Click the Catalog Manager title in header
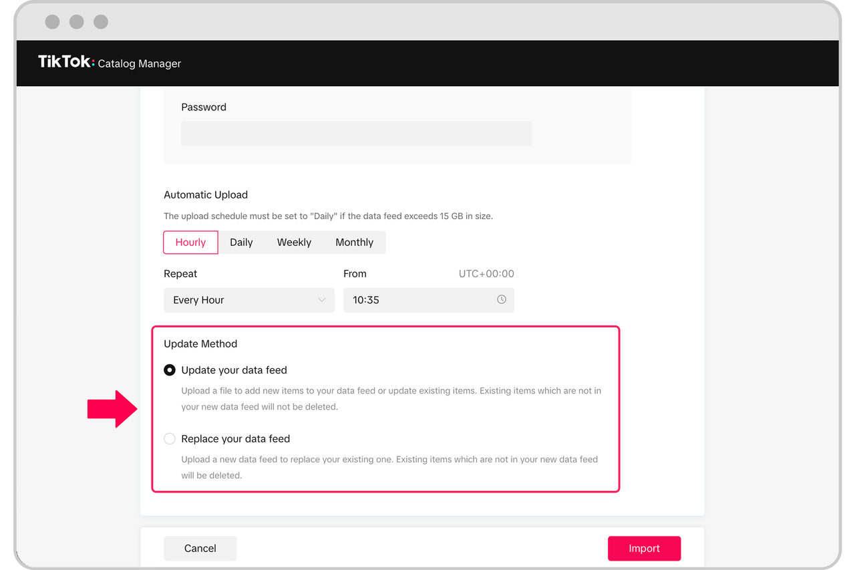 (x=140, y=63)
